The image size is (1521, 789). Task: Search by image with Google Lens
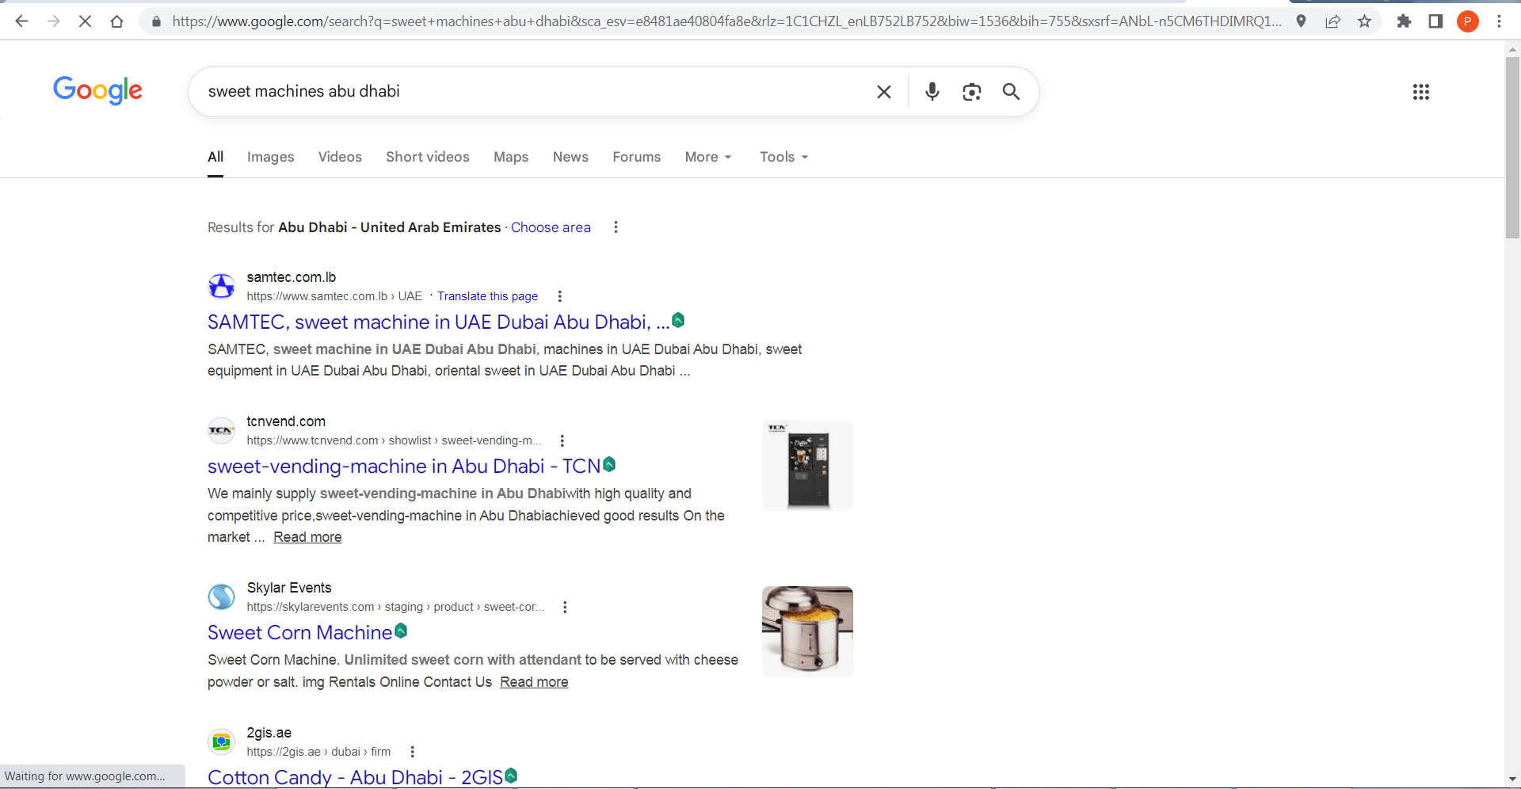pos(972,92)
